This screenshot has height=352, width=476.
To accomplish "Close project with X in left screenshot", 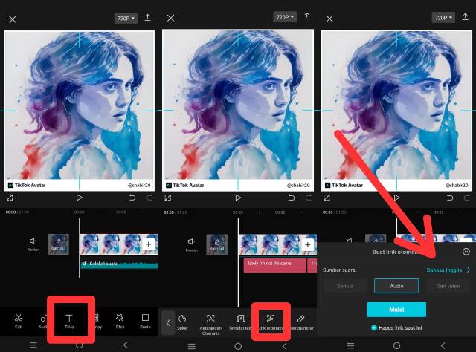I will click(13, 19).
